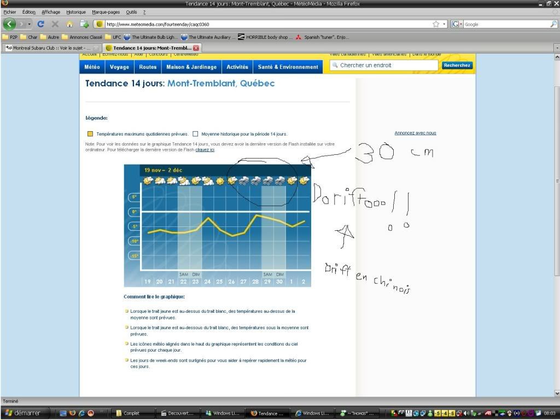Click the Annoncez avec nous link
560x420 pixels.
point(416,133)
